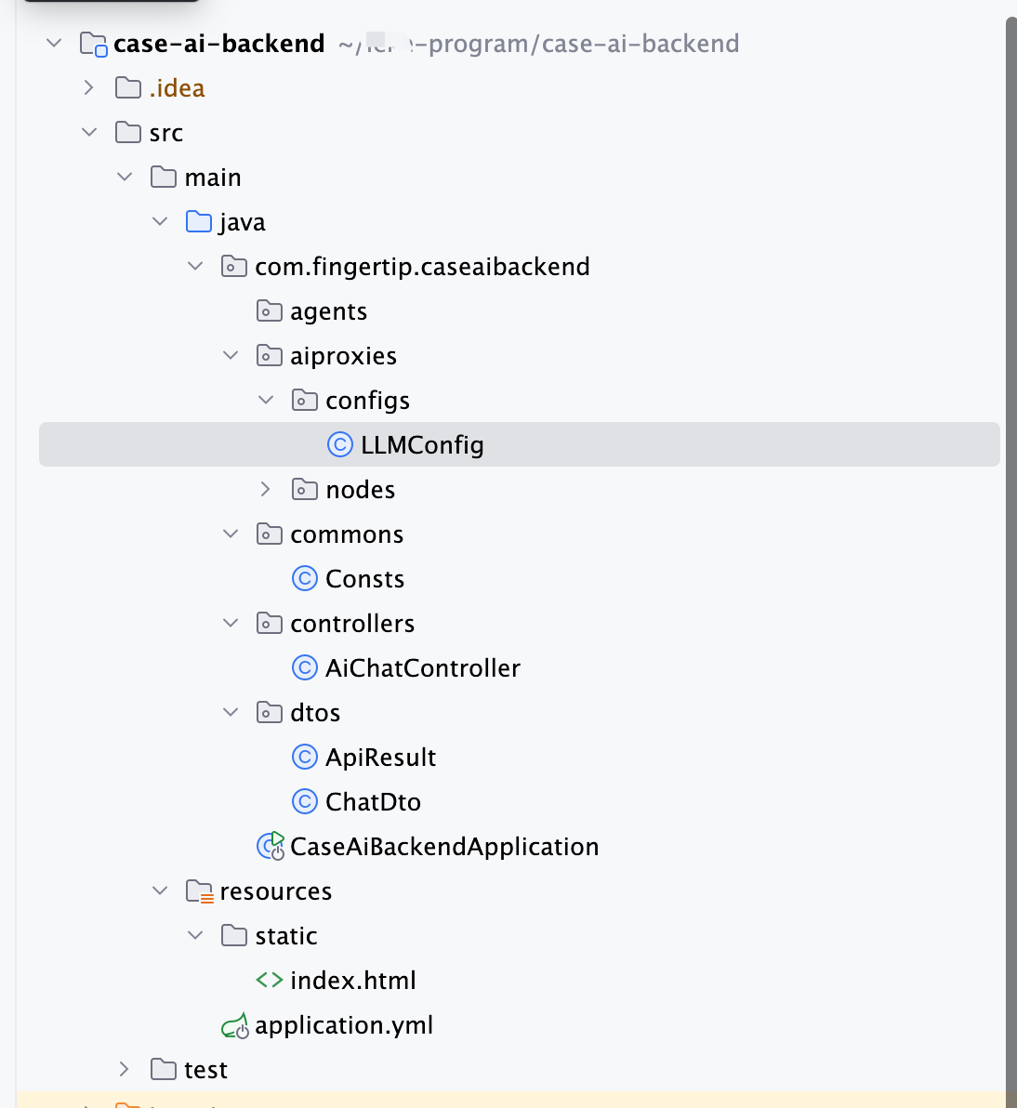Select the com.fingertip.caseaibackend package
The height and width of the screenshot is (1108, 1017).
pos(422,267)
